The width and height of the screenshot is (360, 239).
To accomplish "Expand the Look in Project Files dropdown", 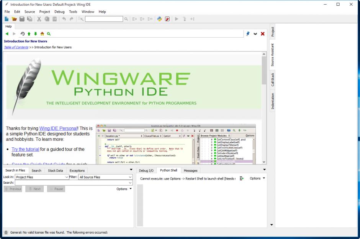I will 67,177.
